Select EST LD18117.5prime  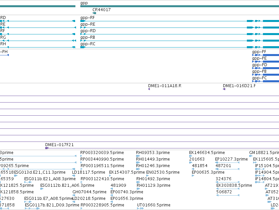(89, 172)
